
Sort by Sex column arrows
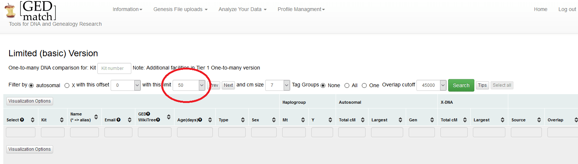point(274,120)
